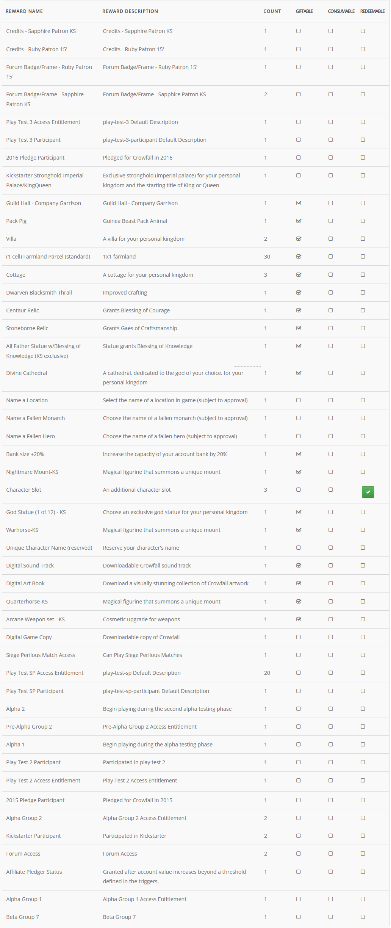Check Giftable box for Credits - Sapphire Patron KS
The width and height of the screenshot is (391, 928).
[x=299, y=31]
